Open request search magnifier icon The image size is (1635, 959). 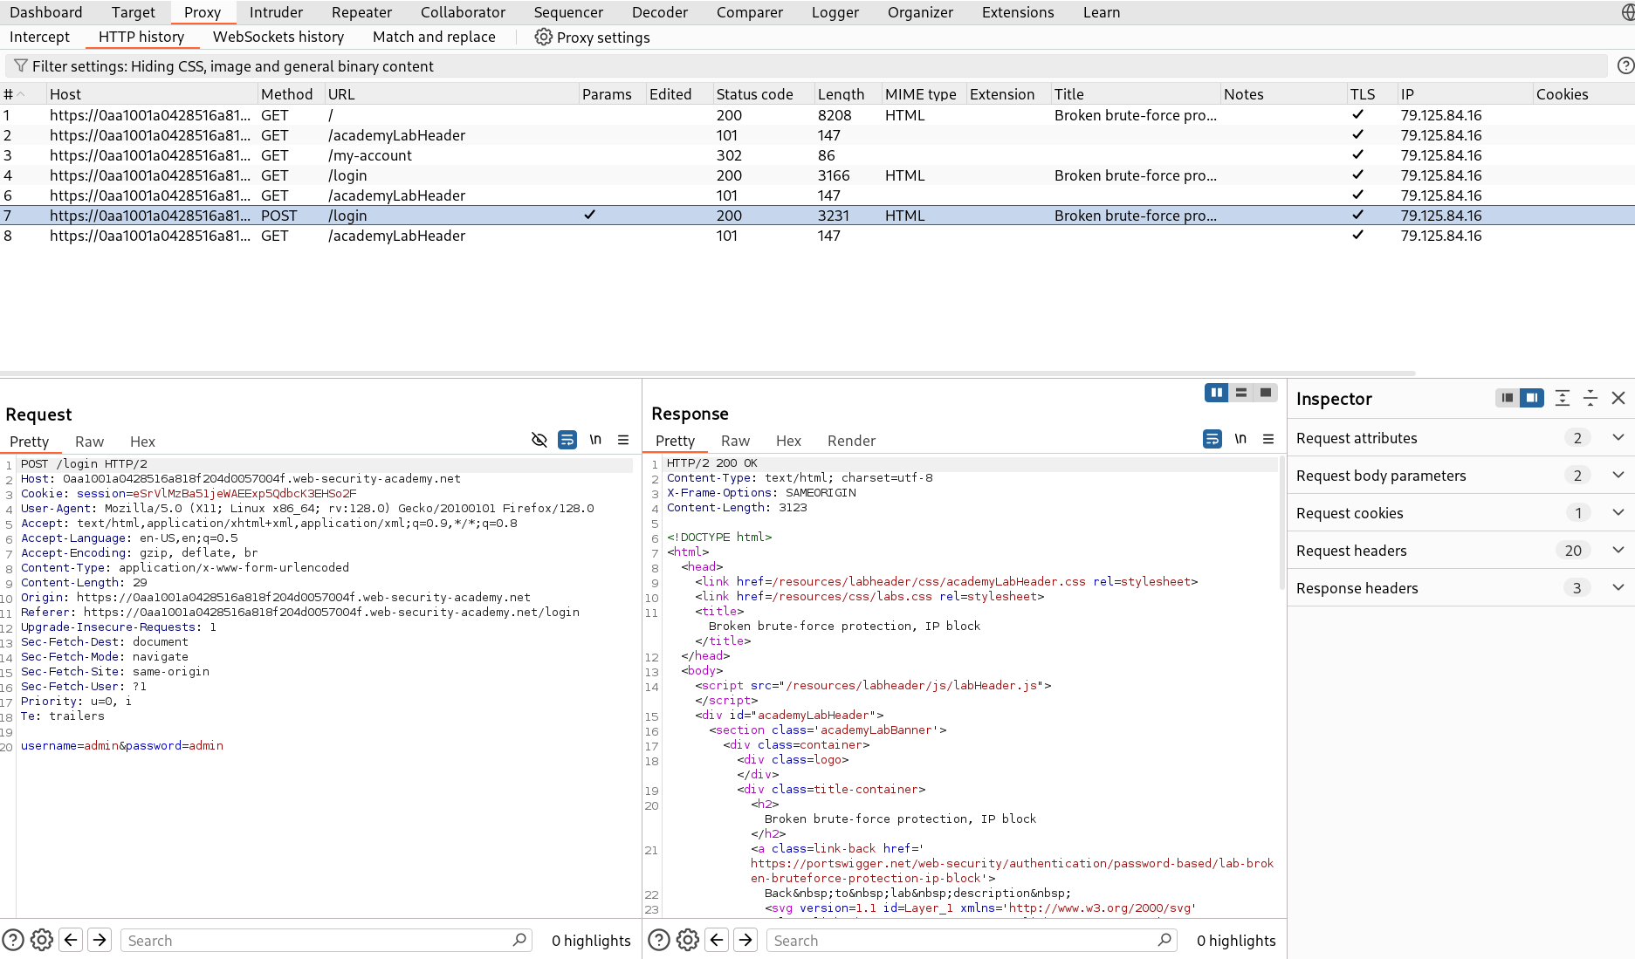point(519,940)
